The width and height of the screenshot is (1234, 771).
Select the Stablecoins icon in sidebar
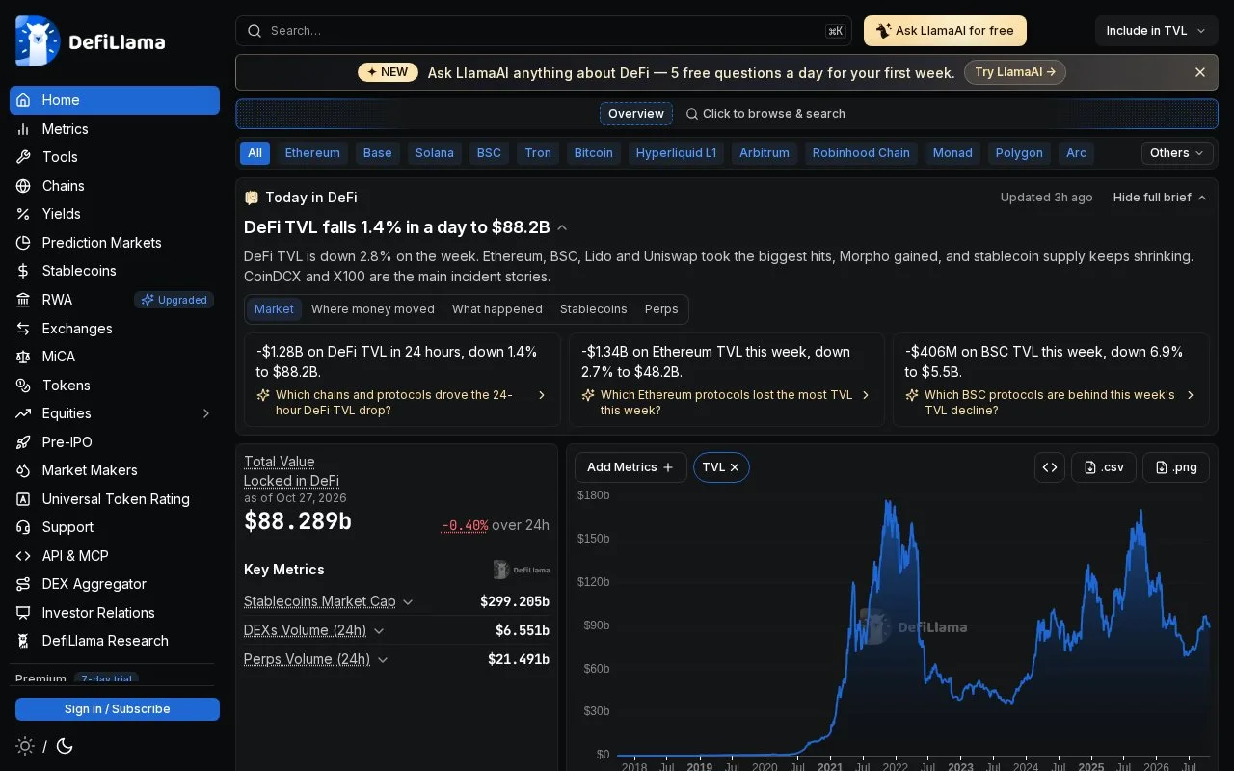(x=23, y=271)
